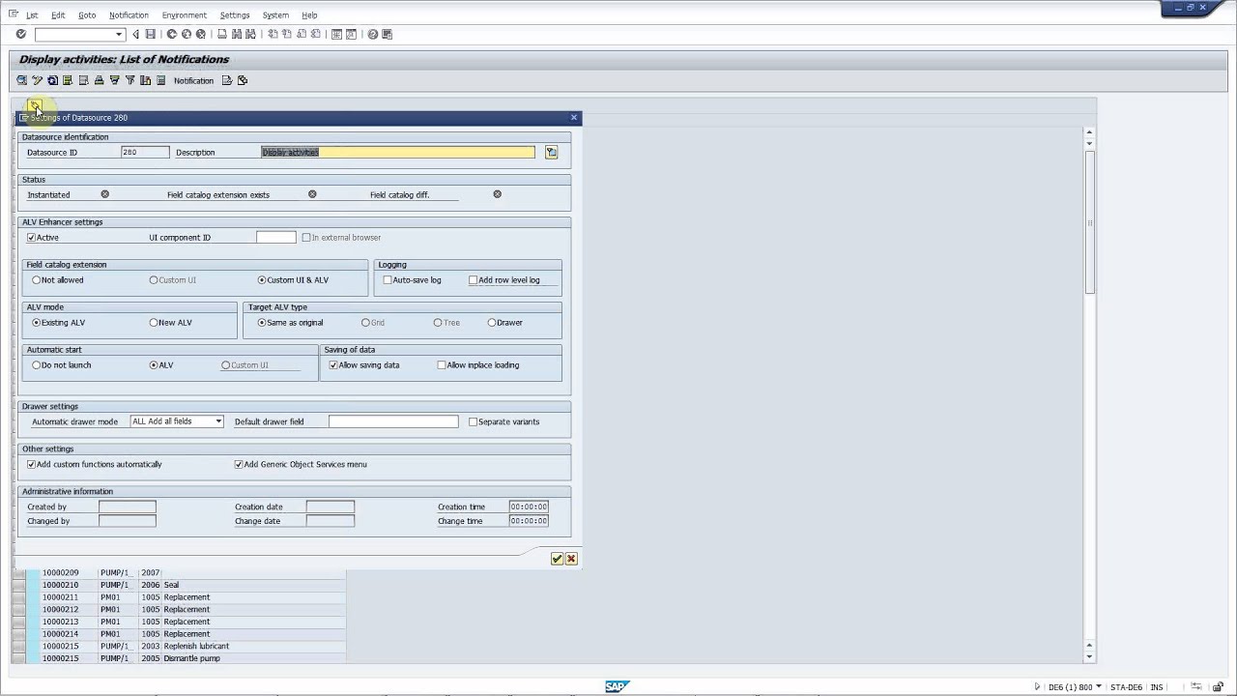Click the Set Filter funnel icon
Viewport: 1237px width, 696px height.
(129, 80)
